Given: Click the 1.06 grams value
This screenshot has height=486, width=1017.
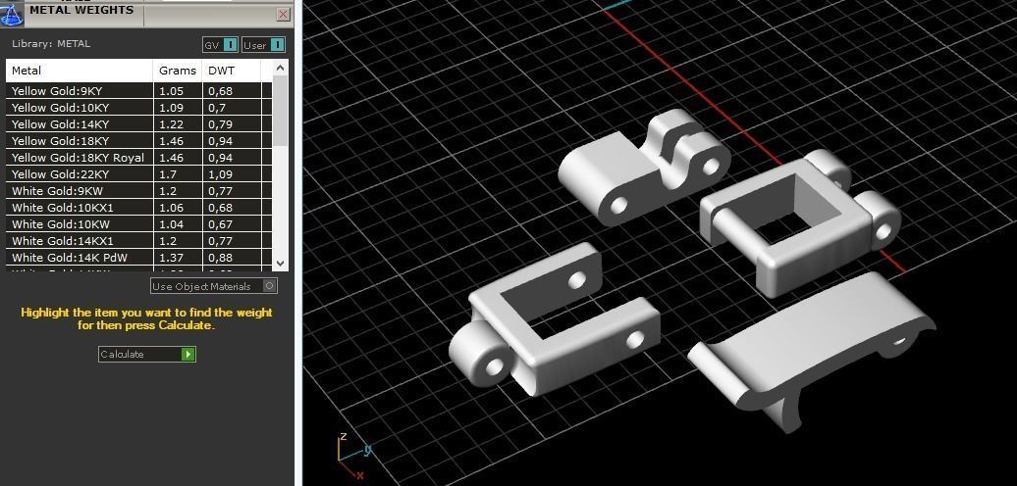Looking at the screenshot, I should [171, 208].
